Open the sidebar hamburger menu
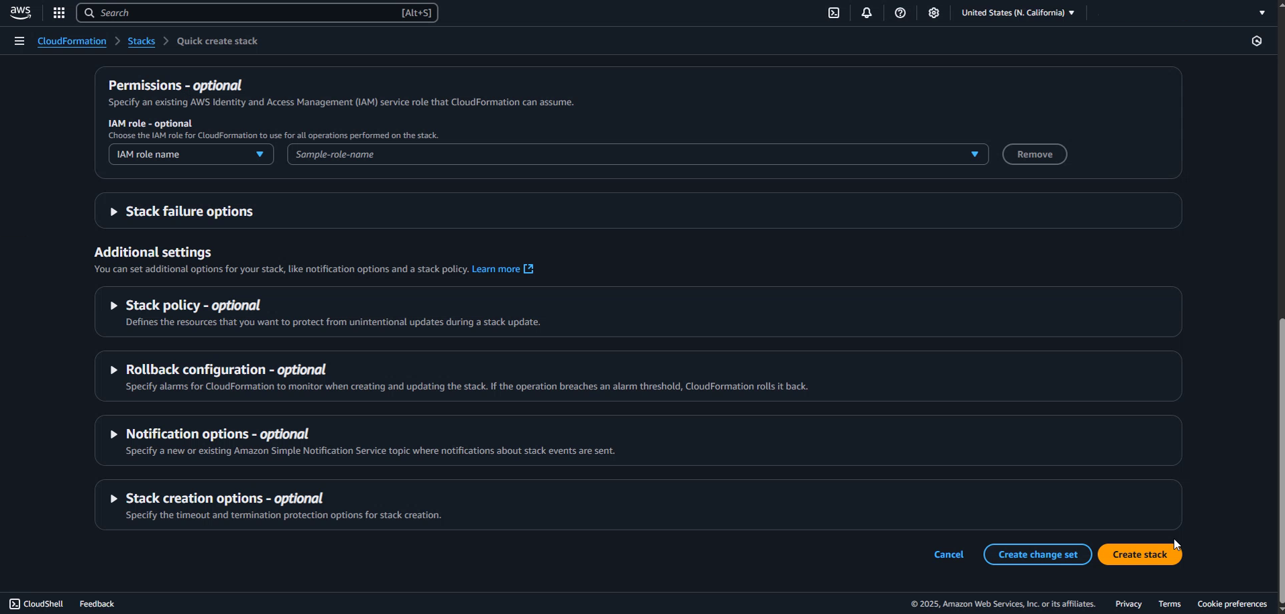 pyautogui.click(x=19, y=41)
